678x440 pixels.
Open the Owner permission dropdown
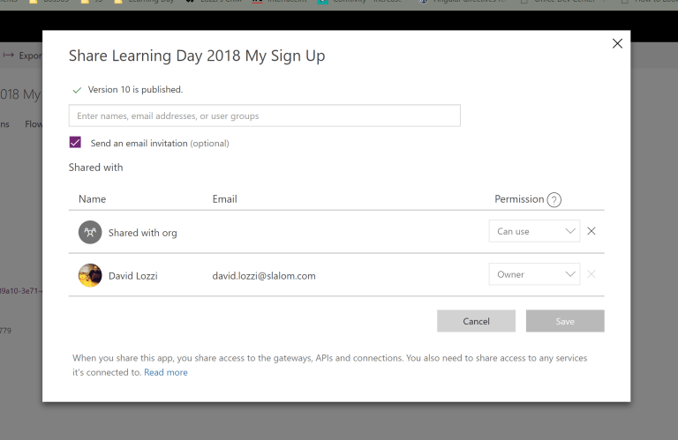pos(534,274)
